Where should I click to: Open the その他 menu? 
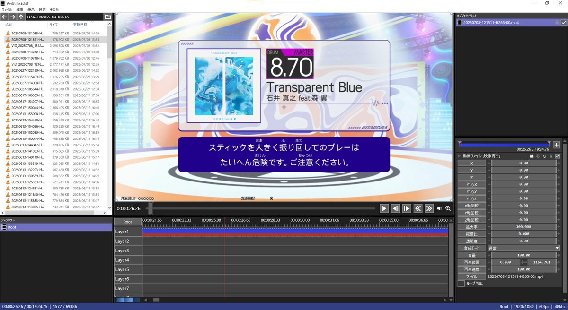[54, 9]
